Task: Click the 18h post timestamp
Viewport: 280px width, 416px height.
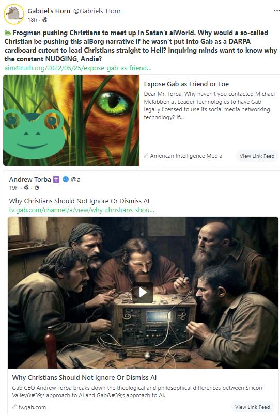Action: (32, 20)
